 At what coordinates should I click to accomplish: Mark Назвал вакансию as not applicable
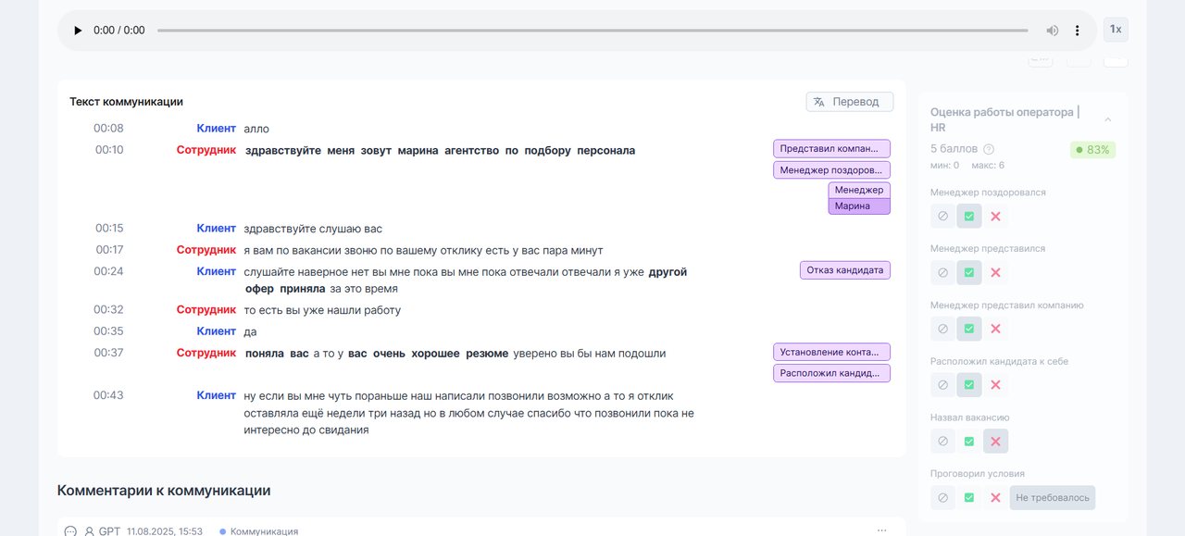(942, 441)
